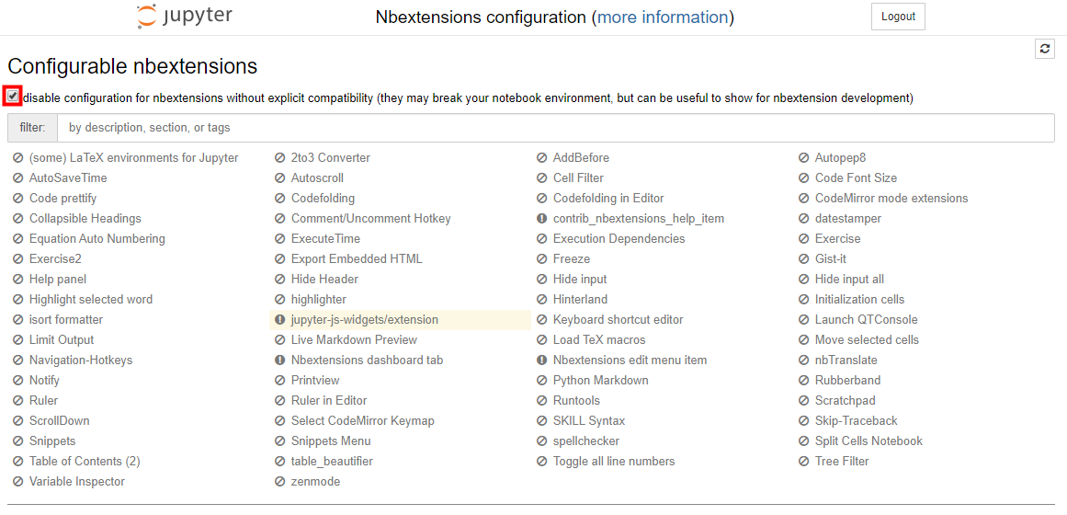Click disabled icon beside Freeze
Viewport: 1067px width, 515px height.
(541, 259)
